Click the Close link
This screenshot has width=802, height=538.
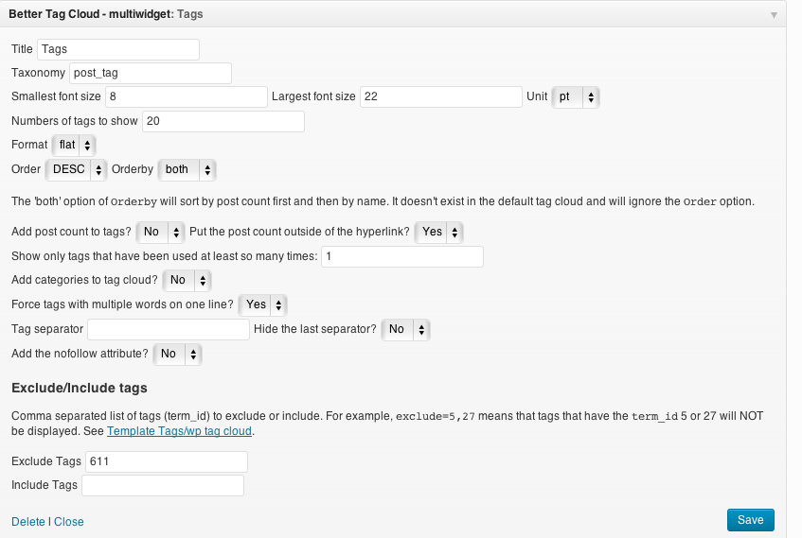68,522
